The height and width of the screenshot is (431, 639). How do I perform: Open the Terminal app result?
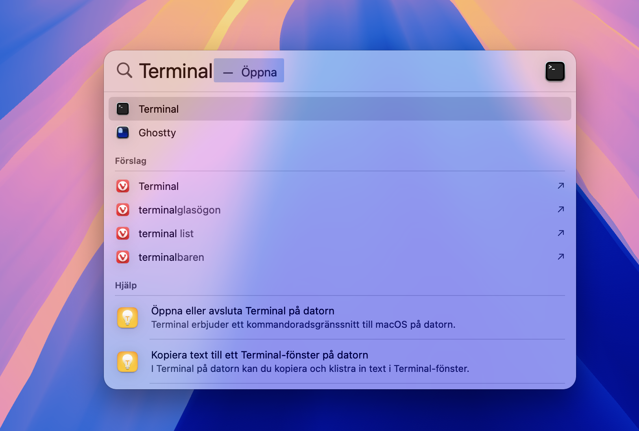coord(340,109)
